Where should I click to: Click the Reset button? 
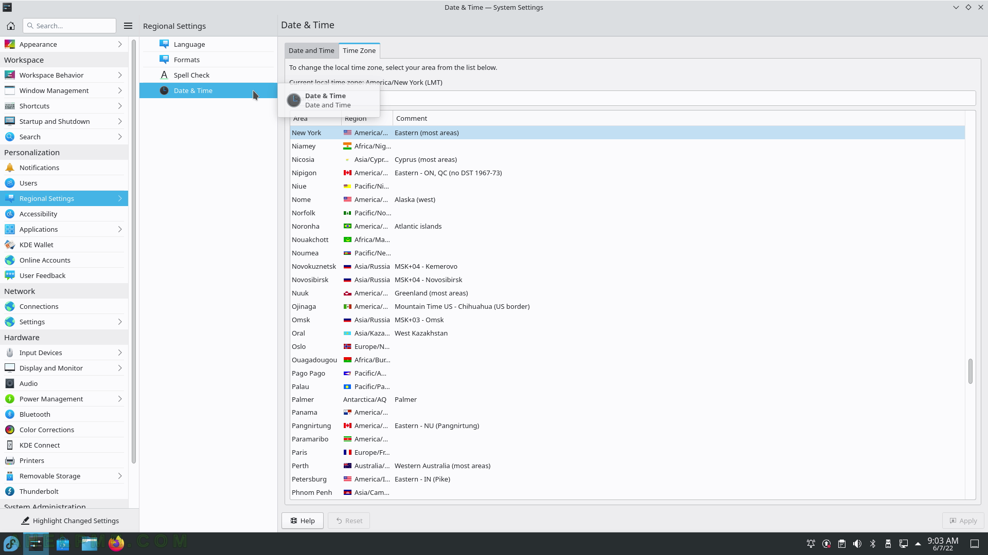pos(349,521)
